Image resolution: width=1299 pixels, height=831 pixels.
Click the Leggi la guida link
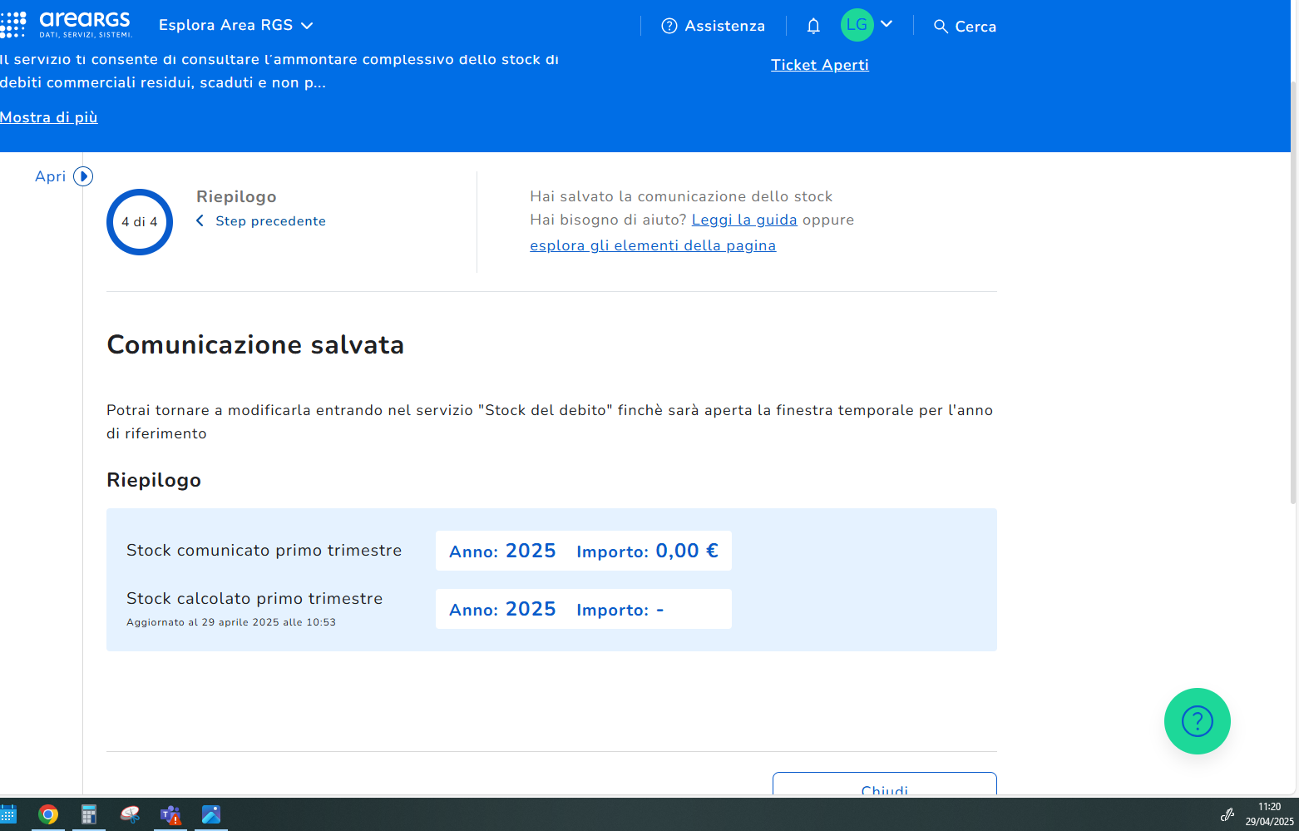pyautogui.click(x=743, y=220)
